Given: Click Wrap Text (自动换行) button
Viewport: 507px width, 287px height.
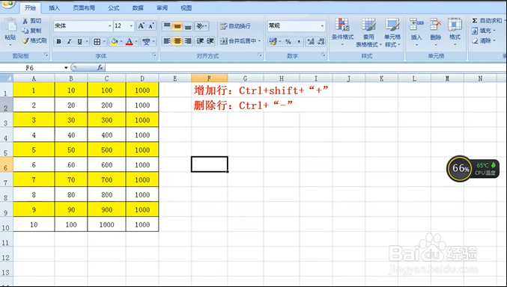Looking at the screenshot, I should click(x=235, y=26).
